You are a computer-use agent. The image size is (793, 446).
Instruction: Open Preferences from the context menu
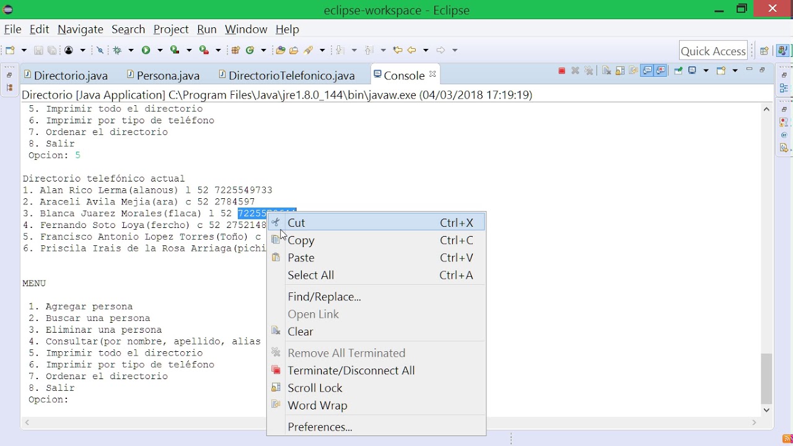(376, 427)
